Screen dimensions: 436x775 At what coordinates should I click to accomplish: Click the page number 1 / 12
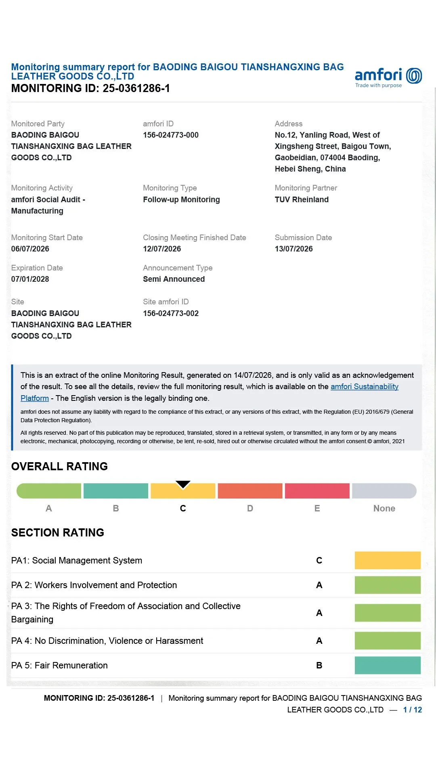click(413, 710)
